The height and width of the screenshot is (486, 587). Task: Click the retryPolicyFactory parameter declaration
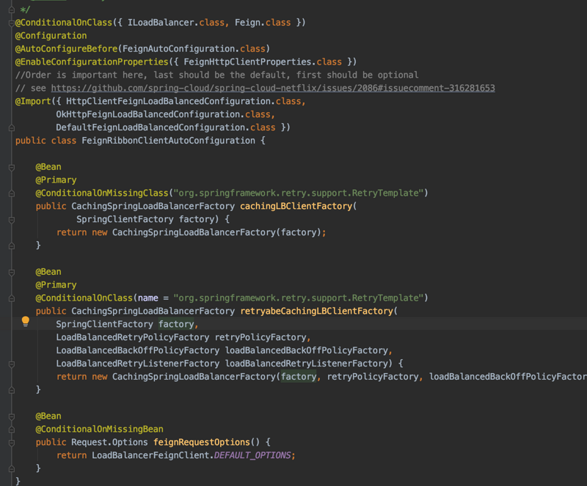click(x=260, y=337)
